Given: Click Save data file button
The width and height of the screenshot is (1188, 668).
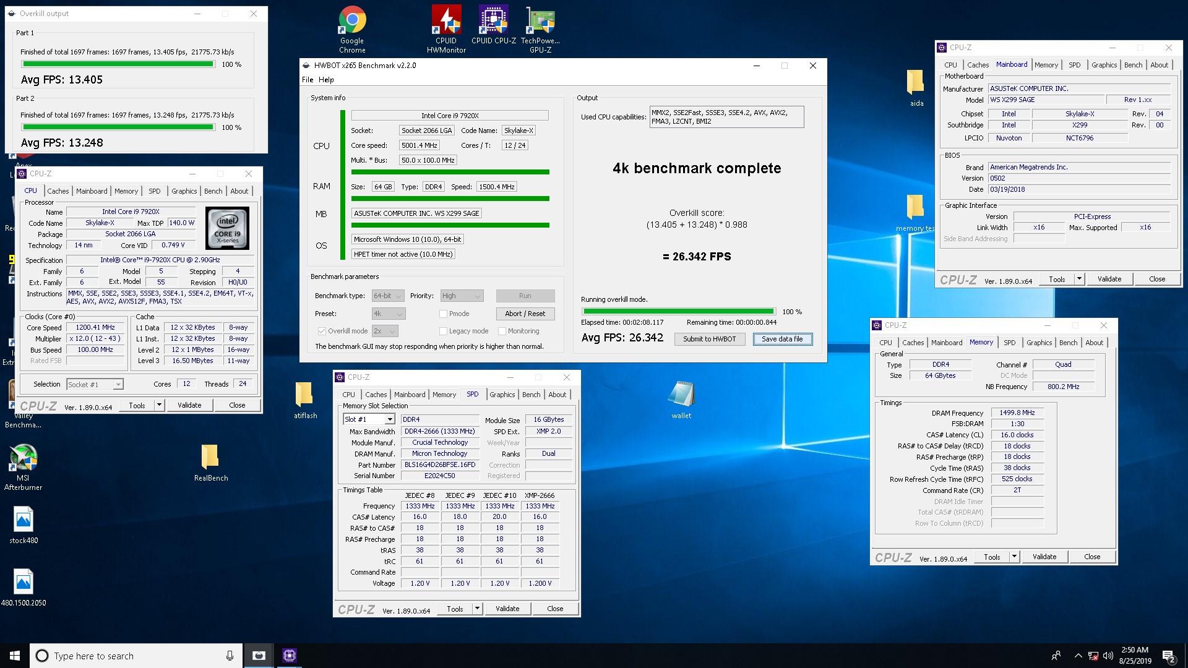Looking at the screenshot, I should 782,339.
